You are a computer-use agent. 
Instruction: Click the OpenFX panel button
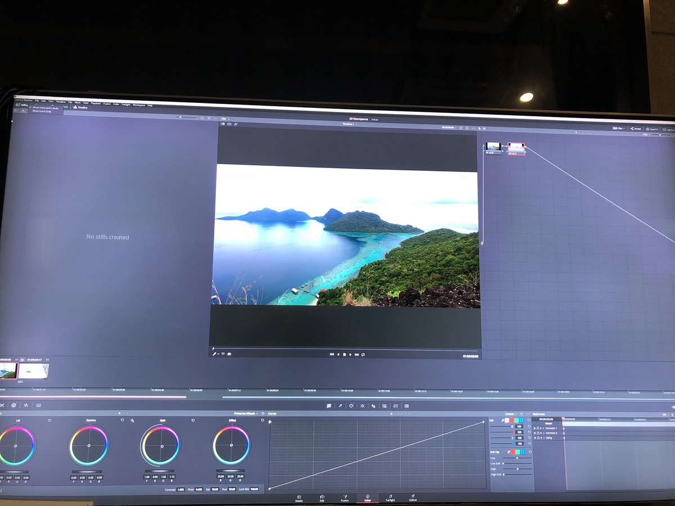(x=651, y=129)
